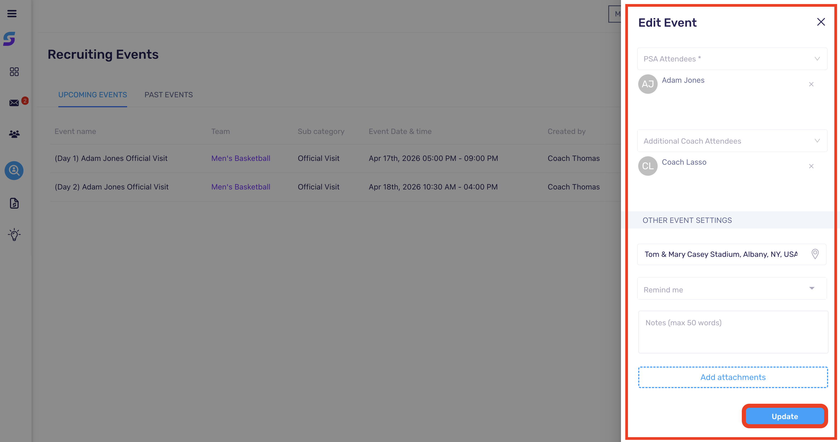This screenshot has height=442, width=840.
Task: Switch to the Upcoming Events tab
Action: click(93, 95)
